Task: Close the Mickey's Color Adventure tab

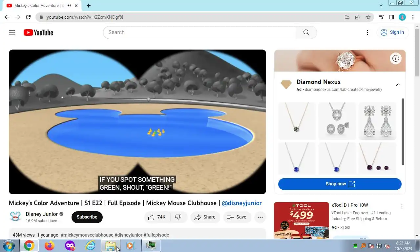Action: (76, 6)
